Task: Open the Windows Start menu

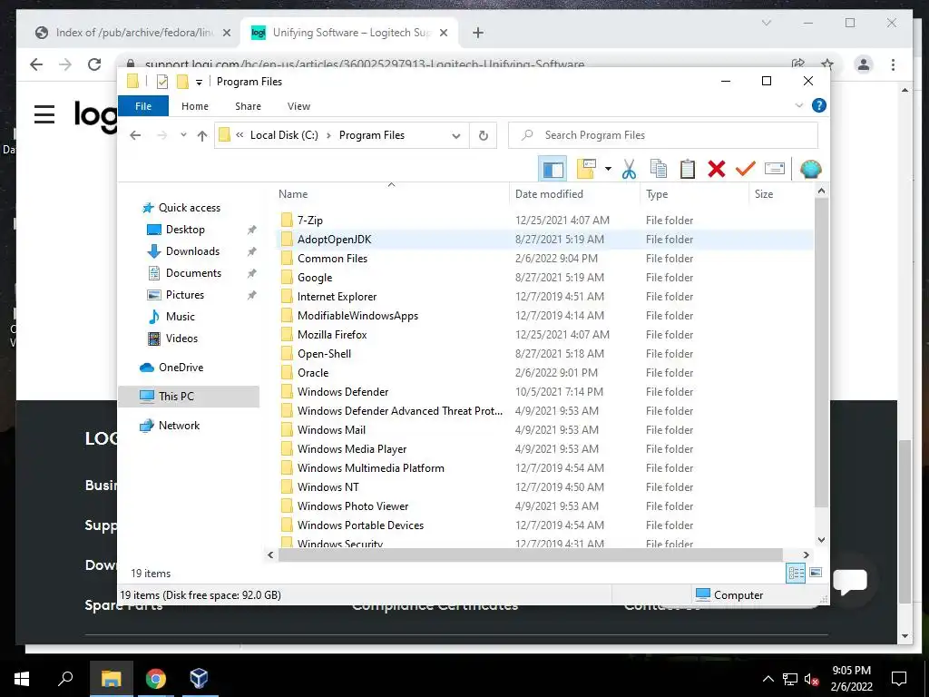Action: pos(22,679)
